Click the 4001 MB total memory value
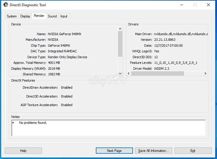 tap(54, 63)
